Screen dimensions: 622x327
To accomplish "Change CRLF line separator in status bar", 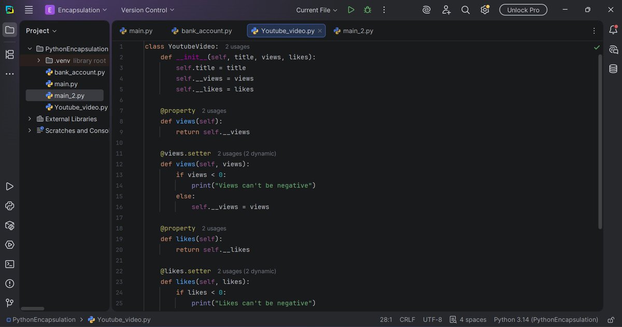I will pyautogui.click(x=407, y=320).
